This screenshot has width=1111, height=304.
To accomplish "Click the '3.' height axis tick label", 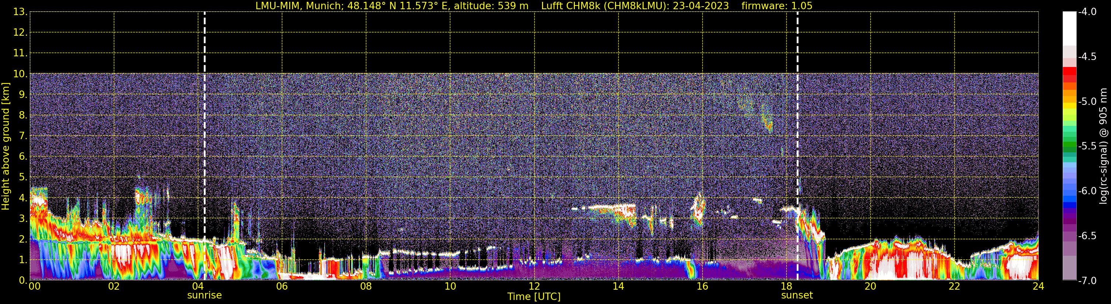I will (x=22, y=218).
